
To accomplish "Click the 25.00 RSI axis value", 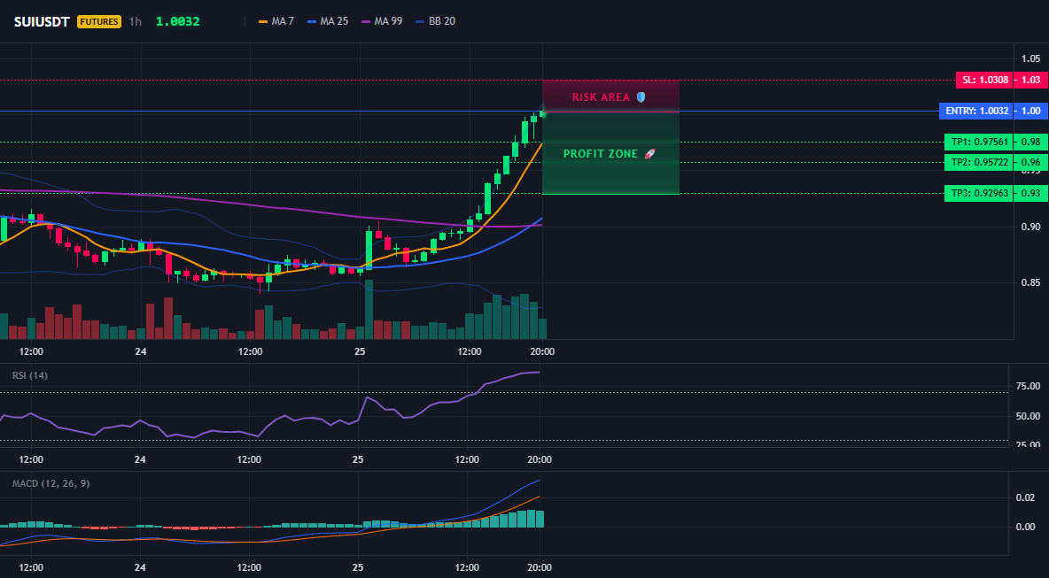I will pyautogui.click(x=1027, y=444).
